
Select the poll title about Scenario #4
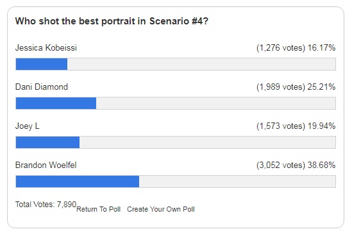pyautogui.click(x=112, y=21)
